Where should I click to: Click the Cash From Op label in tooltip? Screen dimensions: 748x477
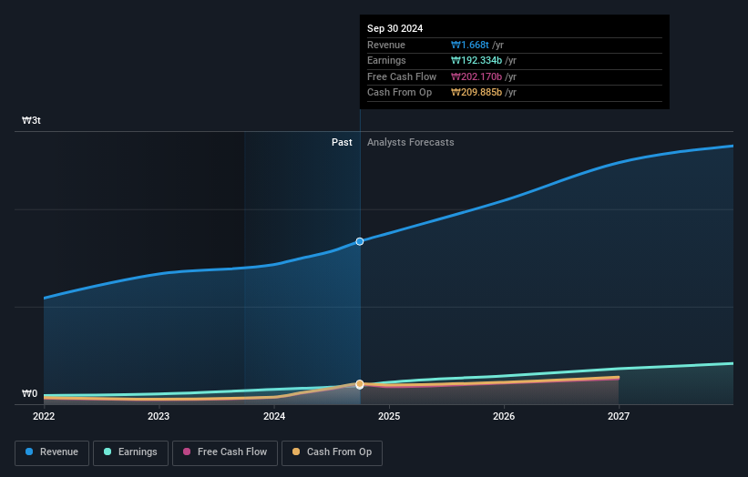click(399, 93)
